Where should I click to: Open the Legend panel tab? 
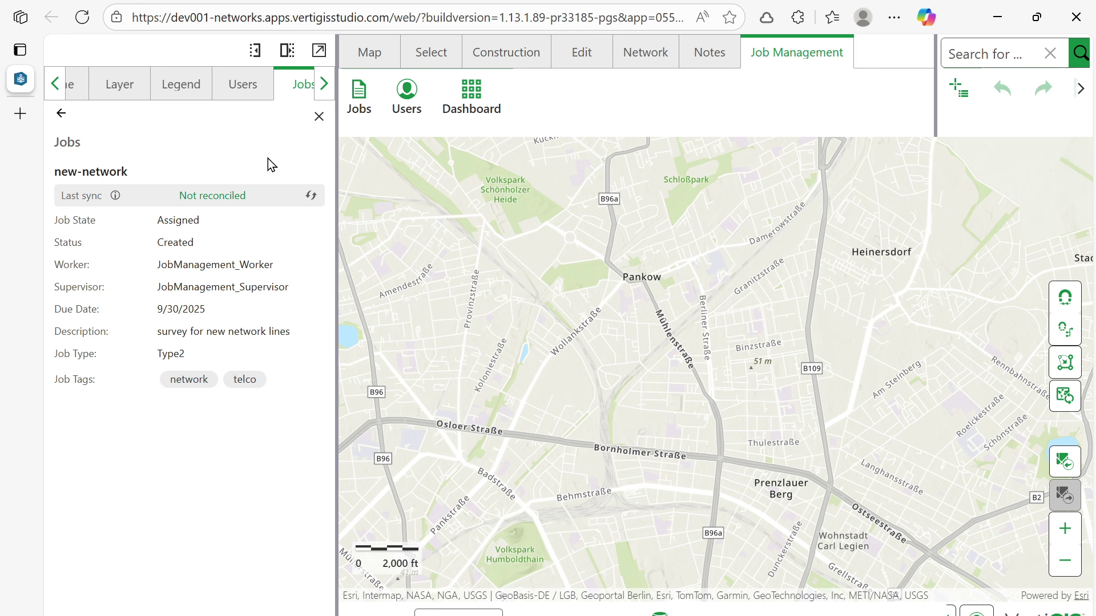pyautogui.click(x=181, y=84)
